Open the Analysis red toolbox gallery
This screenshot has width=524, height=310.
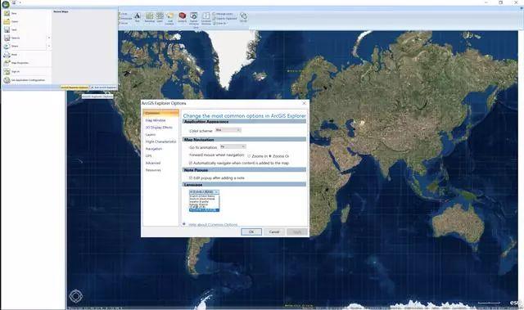tap(182, 17)
